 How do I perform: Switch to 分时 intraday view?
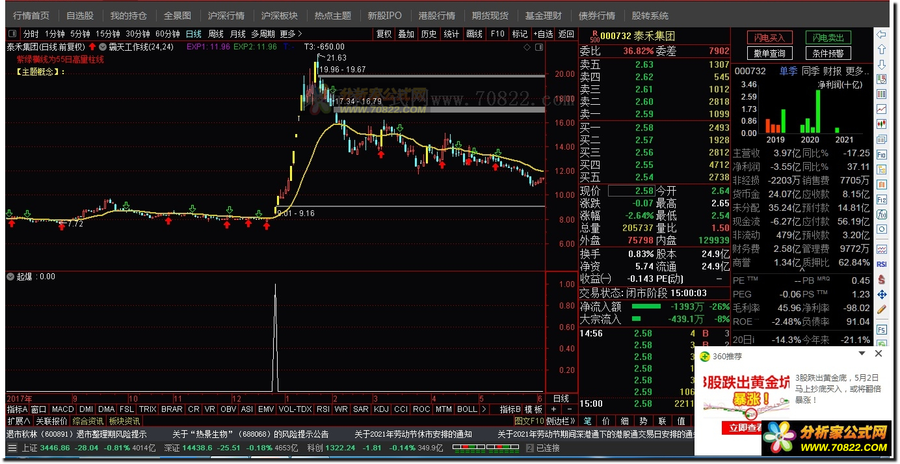[x=31, y=34]
